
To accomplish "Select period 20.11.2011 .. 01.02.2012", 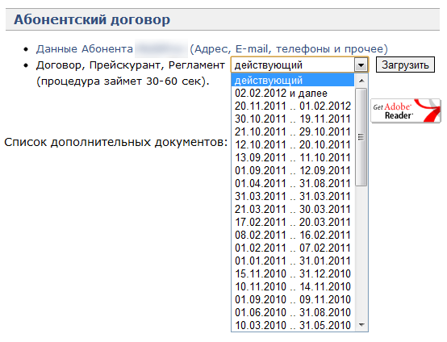I will (293, 106).
